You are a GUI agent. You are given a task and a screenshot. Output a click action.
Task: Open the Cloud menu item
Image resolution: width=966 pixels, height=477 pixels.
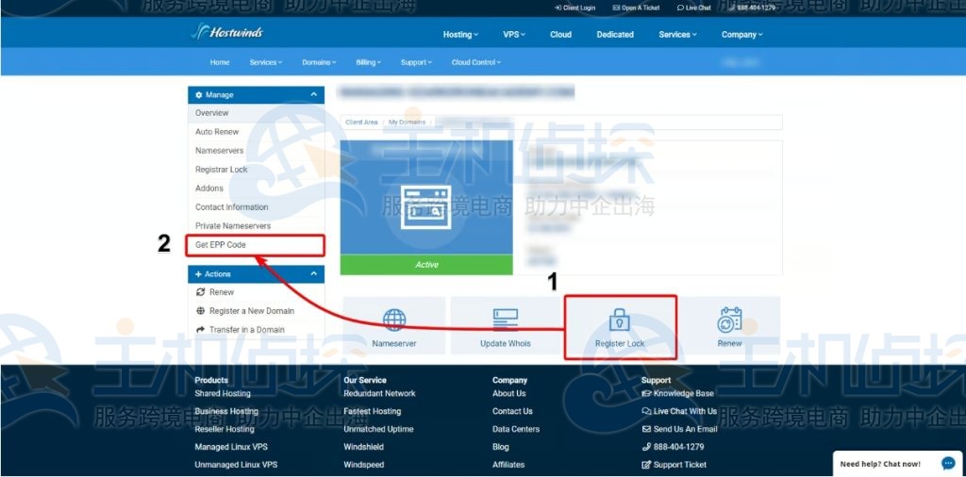[x=560, y=35]
